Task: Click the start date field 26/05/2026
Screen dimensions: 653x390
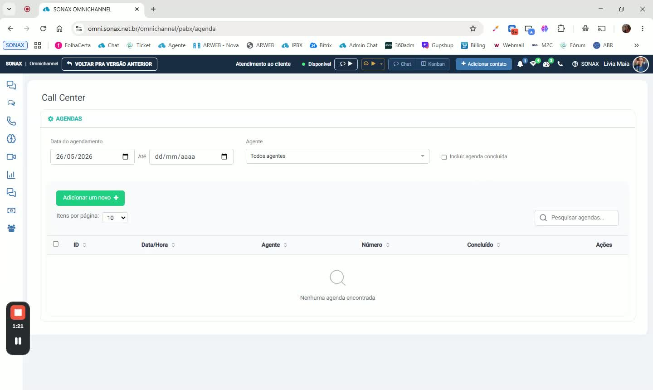Action: tap(92, 156)
